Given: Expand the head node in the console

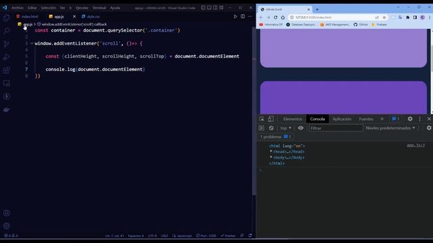Looking at the screenshot, I should pos(271,151).
